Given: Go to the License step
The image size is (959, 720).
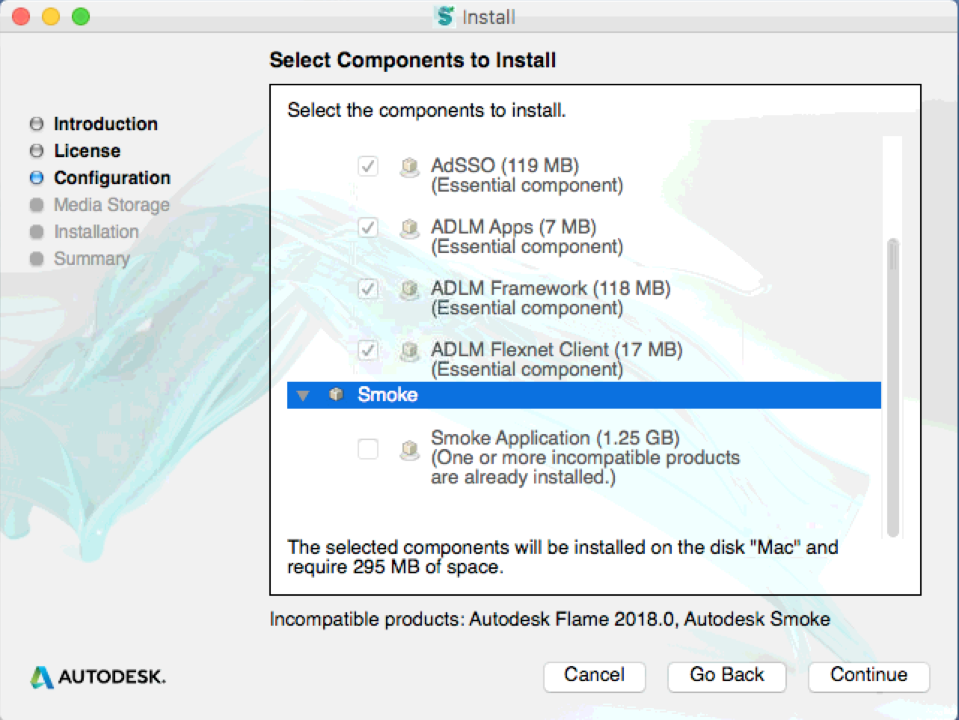Looking at the screenshot, I should pyautogui.click(x=87, y=150).
